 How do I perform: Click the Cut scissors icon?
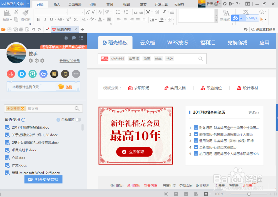click(x=16, y=12)
